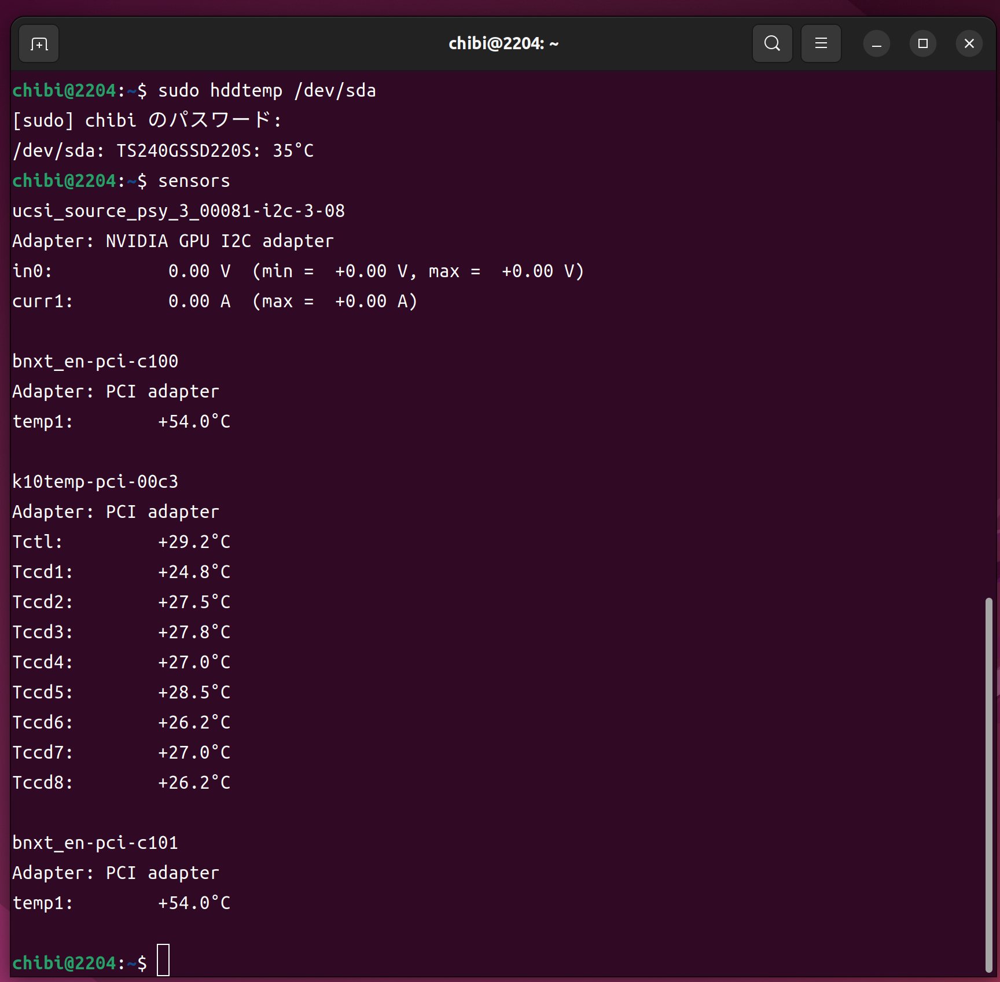Click the Tctl temperature value +29.2°C
The image size is (1000, 982).
coord(194,542)
